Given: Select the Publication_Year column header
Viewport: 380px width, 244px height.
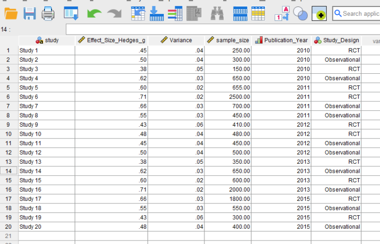Looking at the screenshot, I should (x=282, y=41).
